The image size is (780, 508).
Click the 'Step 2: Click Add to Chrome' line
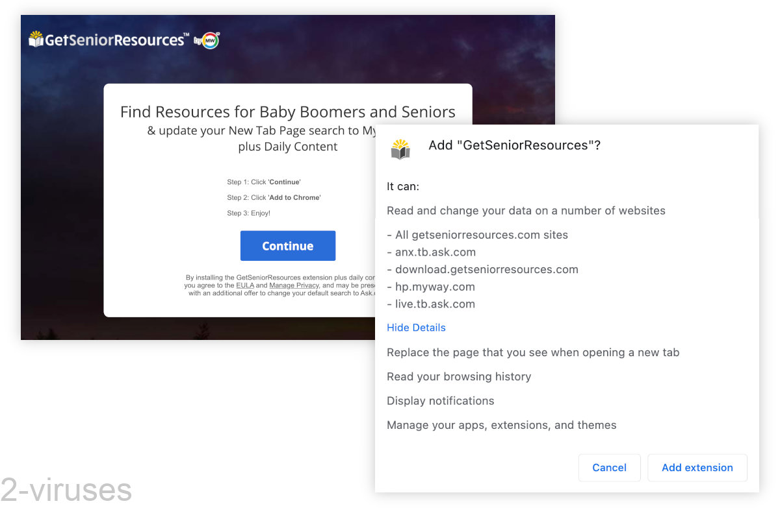tap(274, 197)
